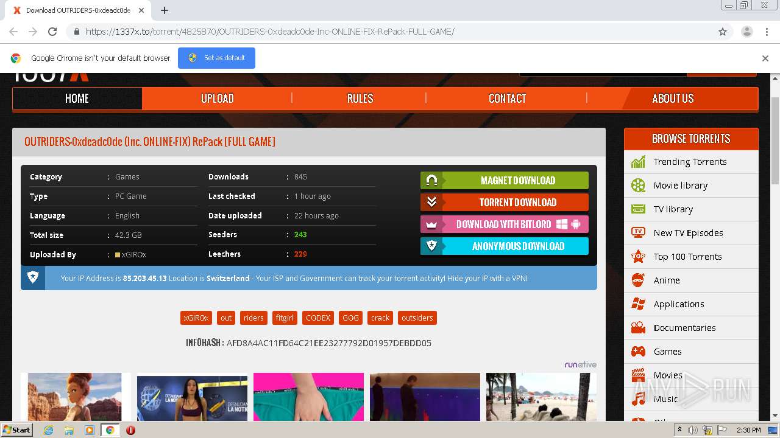This screenshot has height=438, width=780.
Task: Dismiss the default browser notification bar
Action: tap(765, 58)
